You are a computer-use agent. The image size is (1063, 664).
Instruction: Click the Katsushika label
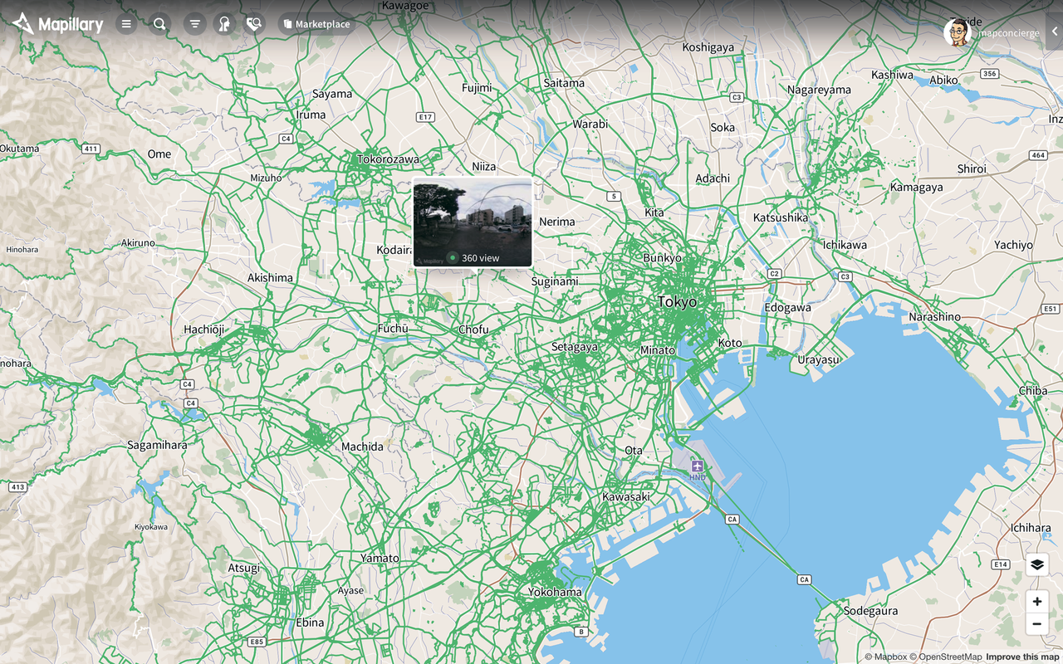781,217
